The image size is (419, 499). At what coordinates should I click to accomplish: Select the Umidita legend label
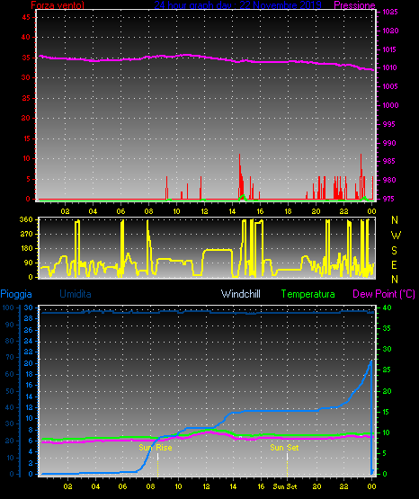tap(76, 294)
